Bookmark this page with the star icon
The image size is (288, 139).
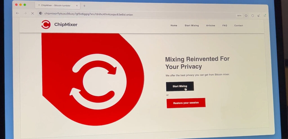click(246, 16)
